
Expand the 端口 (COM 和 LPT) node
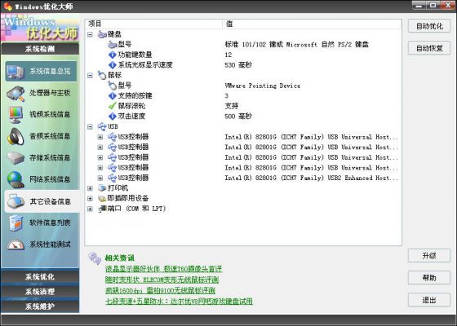point(90,209)
